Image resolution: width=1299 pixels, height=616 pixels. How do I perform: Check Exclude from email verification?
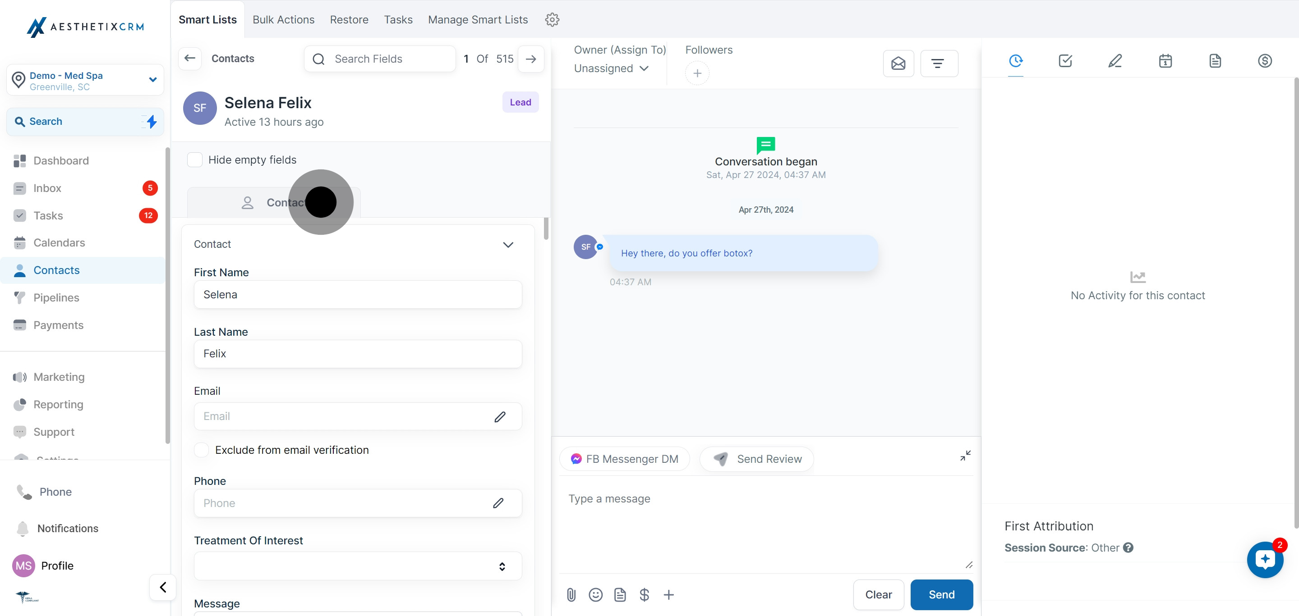coord(202,450)
